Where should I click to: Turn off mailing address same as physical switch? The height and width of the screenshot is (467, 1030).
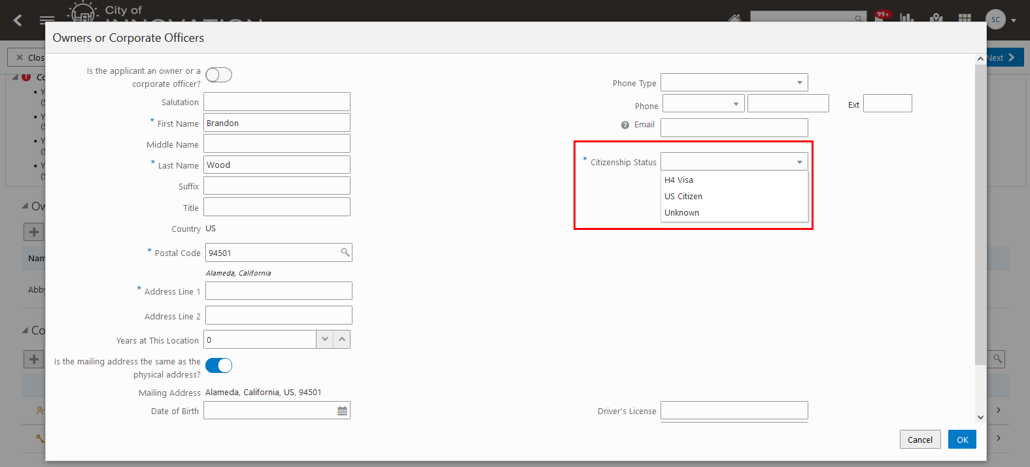(x=218, y=365)
